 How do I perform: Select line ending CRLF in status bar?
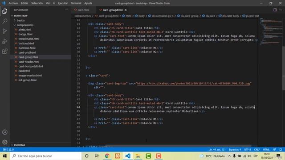pos(257,149)
